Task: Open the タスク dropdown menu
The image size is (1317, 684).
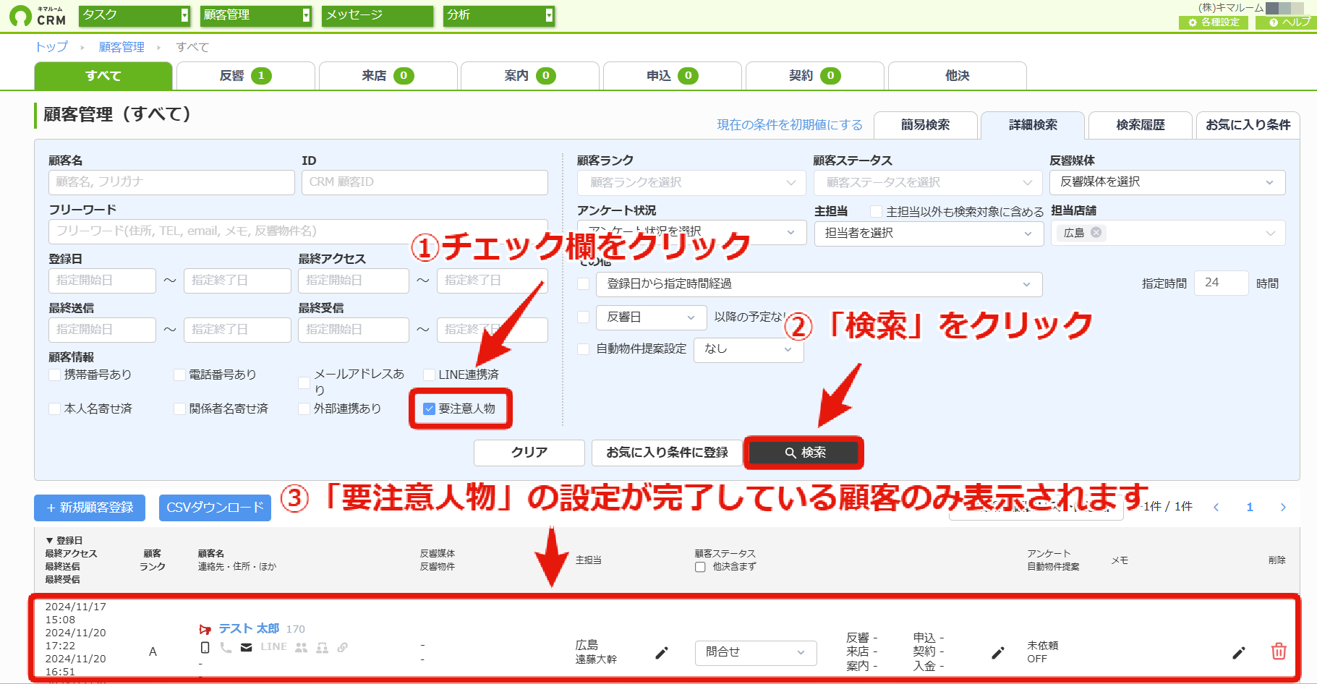Action: (x=135, y=15)
